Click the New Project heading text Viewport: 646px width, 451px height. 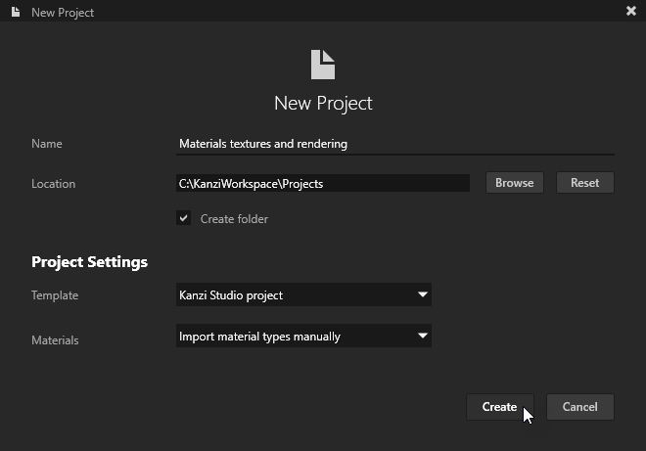[x=323, y=103]
